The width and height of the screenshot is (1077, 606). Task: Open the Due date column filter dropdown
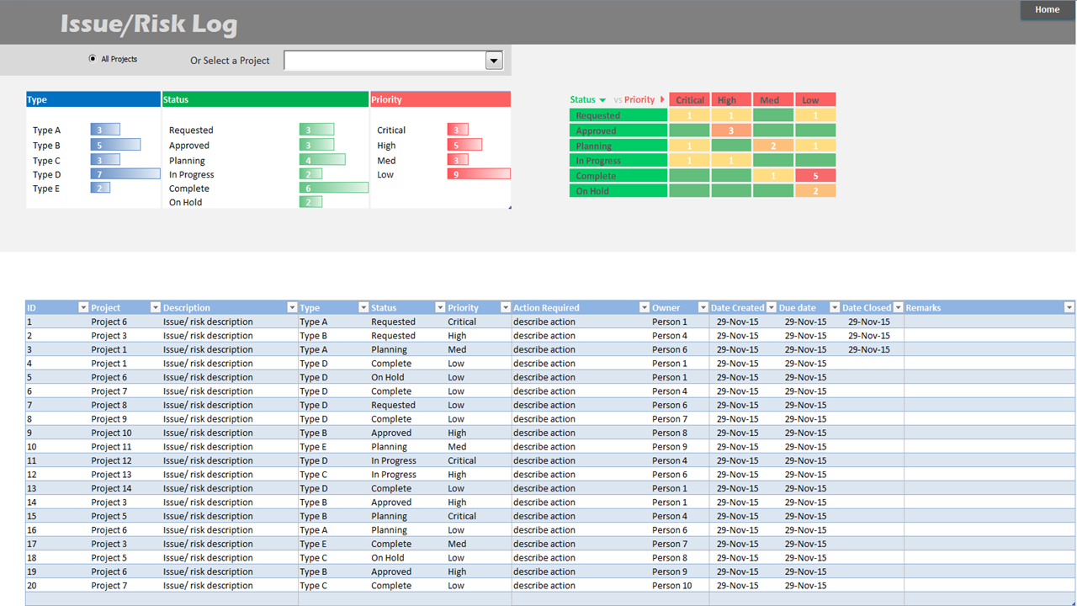pos(834,307)
